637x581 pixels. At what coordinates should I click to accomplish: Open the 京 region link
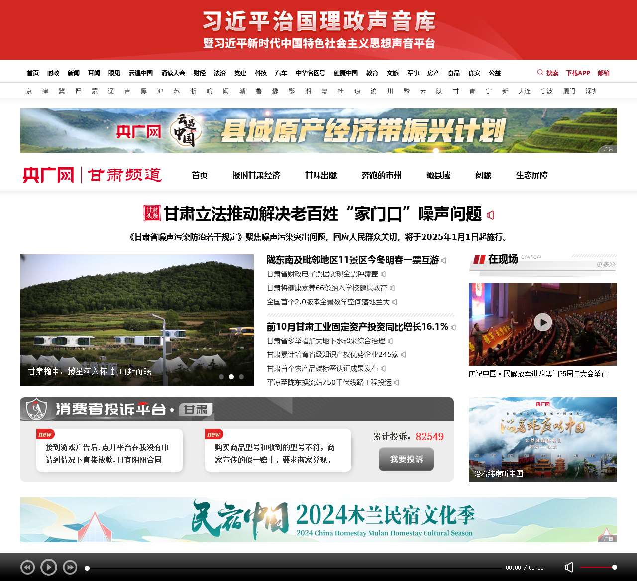coord(29,91)
